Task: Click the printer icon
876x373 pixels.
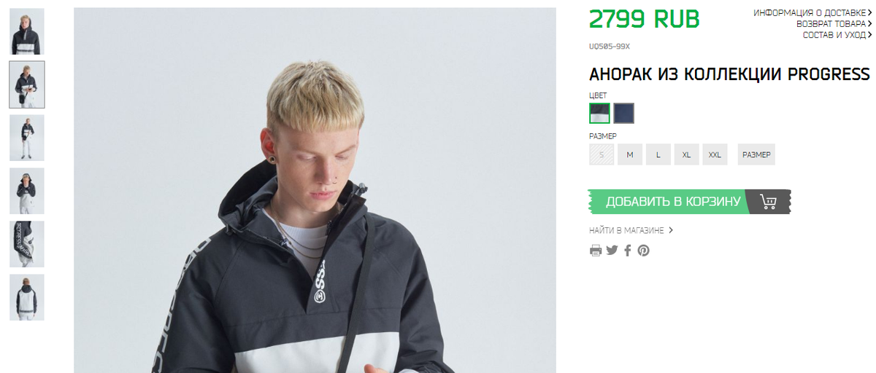Action: tap(596, 251)
